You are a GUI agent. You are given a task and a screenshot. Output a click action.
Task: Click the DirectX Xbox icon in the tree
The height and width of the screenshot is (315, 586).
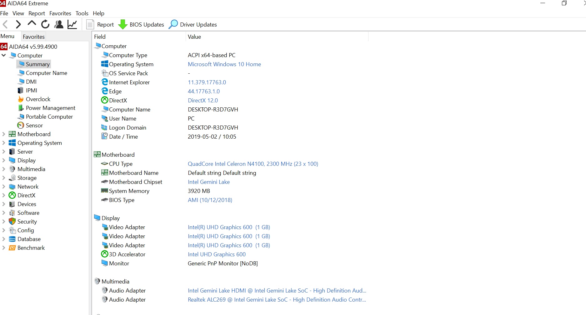click(12, 195)
